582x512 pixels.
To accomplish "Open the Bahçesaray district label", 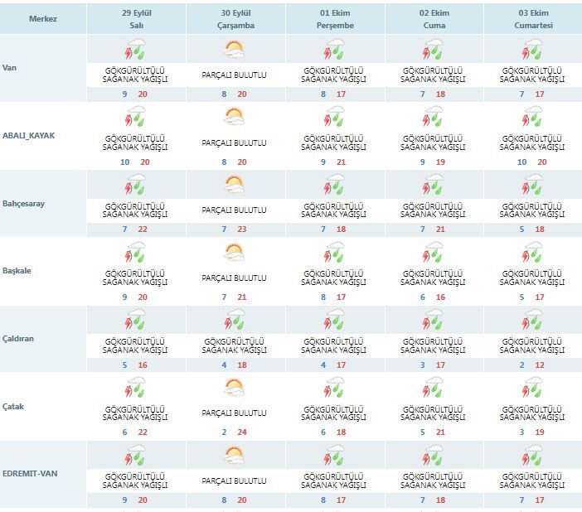I will (23, 203).
